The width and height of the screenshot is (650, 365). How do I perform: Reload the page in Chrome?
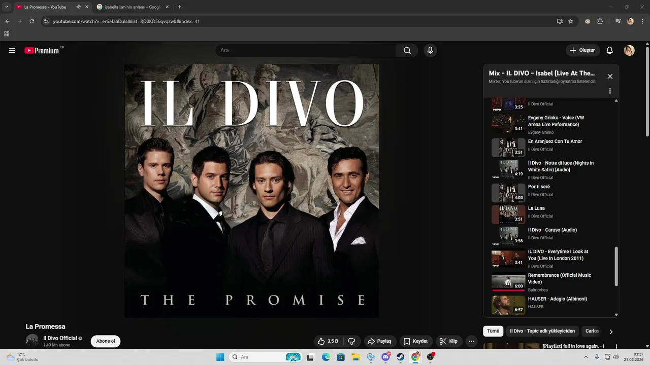click(x=31, y=21)
